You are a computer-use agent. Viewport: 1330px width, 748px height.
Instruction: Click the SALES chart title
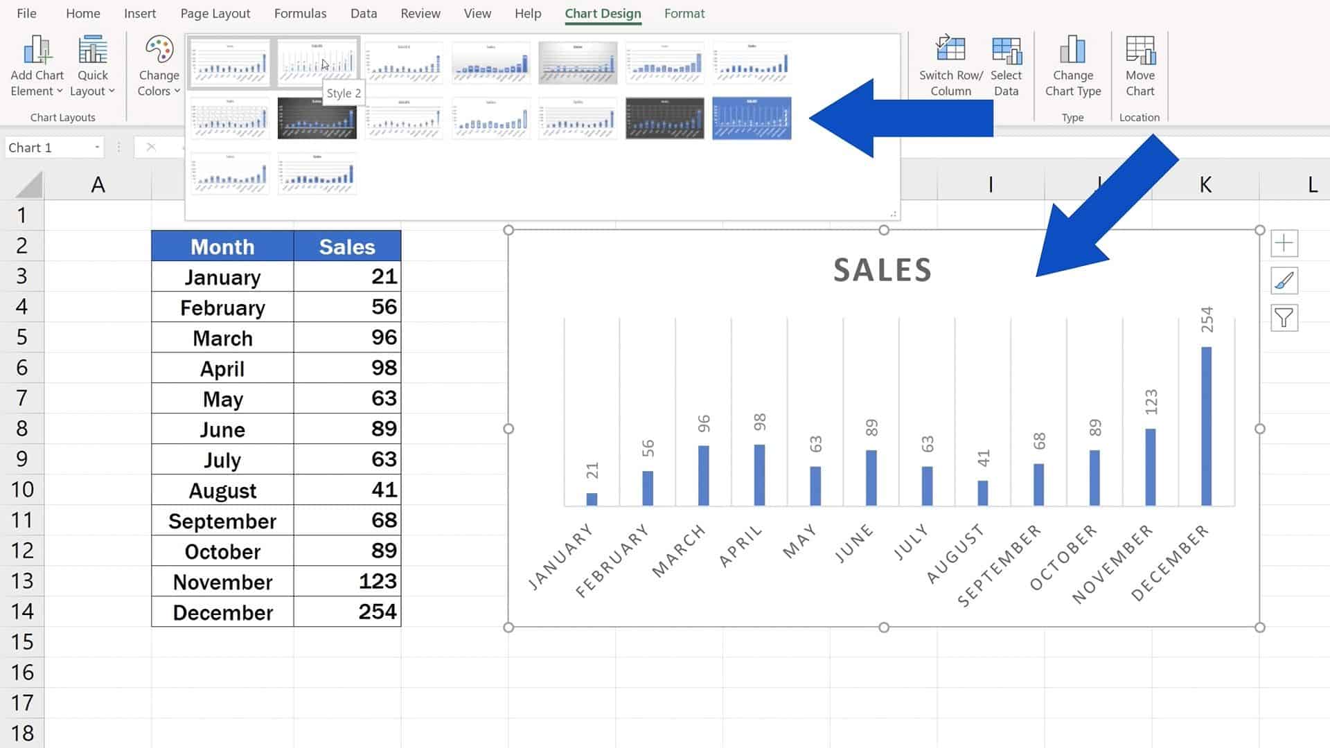pyautogui.click(x=883, y=270)
